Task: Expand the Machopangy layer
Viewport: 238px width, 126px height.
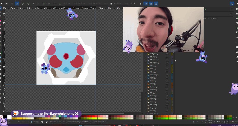Action: pyautogui.click(x=146, y=63)
